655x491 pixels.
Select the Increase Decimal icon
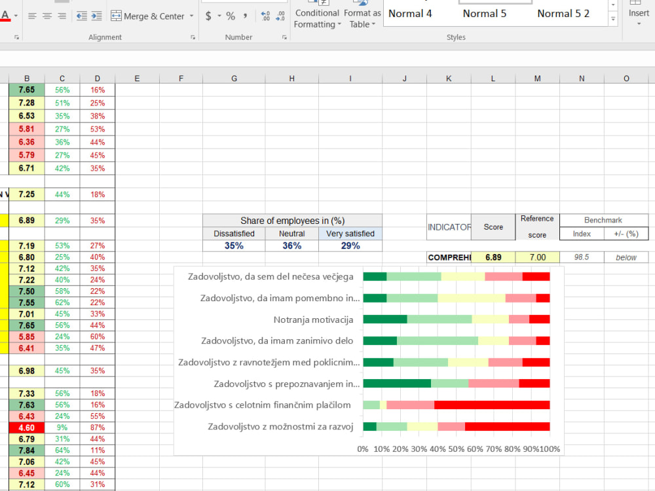pyautogui.click(x=264, y=14)
